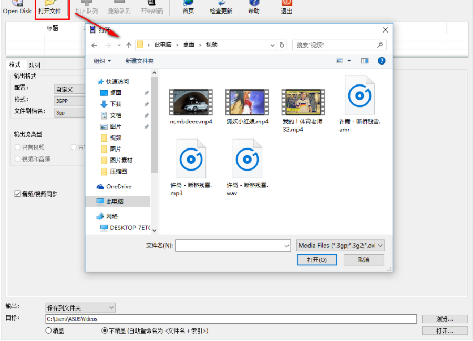Click the 删除队列 toolbar icon
This screenshot has height=341, width=473.
(119, 7)
